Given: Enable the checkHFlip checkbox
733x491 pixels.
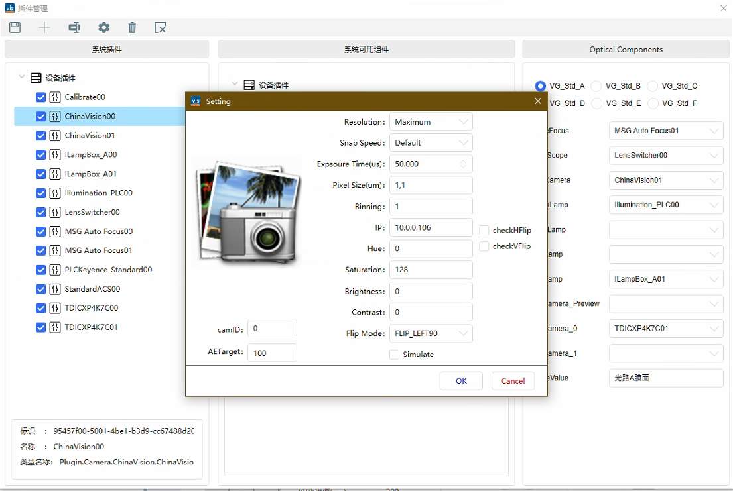Looking at the screenshot, I should click(484, 230).
